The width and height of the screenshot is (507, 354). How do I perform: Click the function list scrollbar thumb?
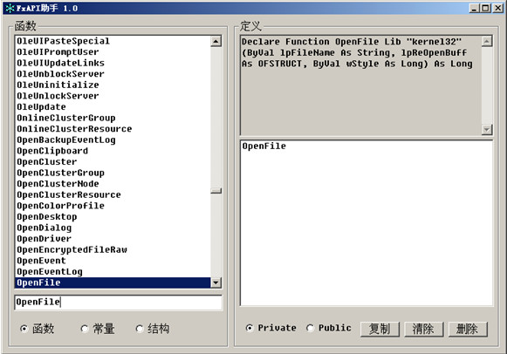point(216,191)
